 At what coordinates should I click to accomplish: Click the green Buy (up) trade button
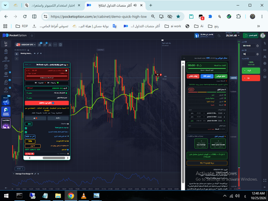(251, 71)
